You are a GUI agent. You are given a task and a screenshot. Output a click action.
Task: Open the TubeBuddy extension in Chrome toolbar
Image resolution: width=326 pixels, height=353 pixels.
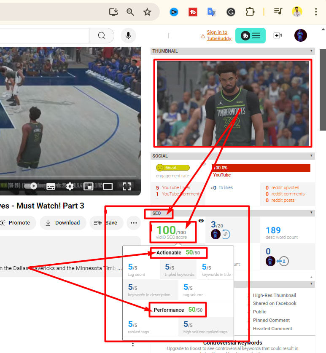pos(193,12)
